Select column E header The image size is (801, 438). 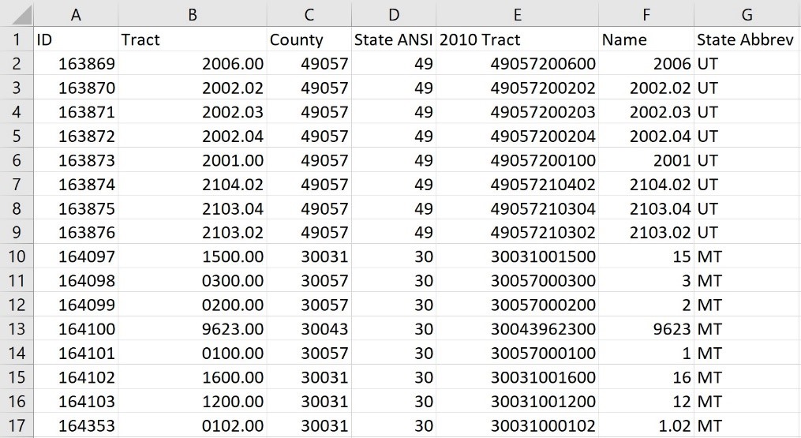(x=517, y=13)
